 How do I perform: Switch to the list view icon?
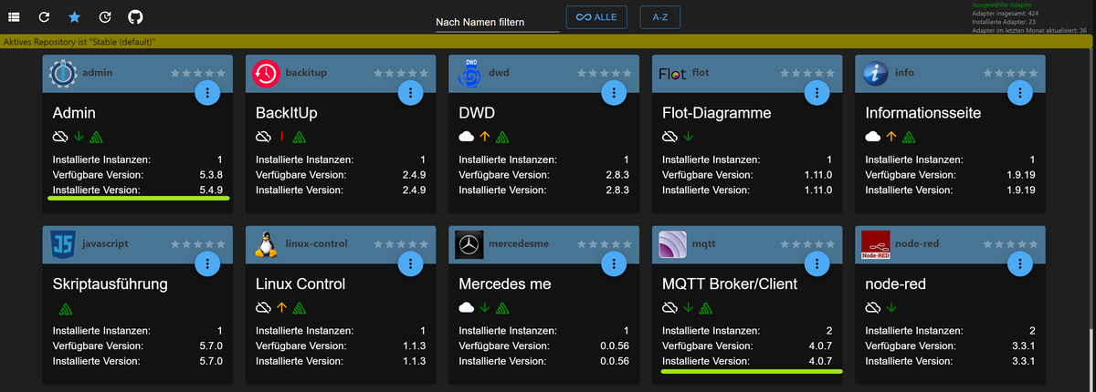point(15,17)
